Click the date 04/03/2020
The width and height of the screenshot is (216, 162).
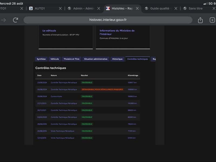pos(42,117)
